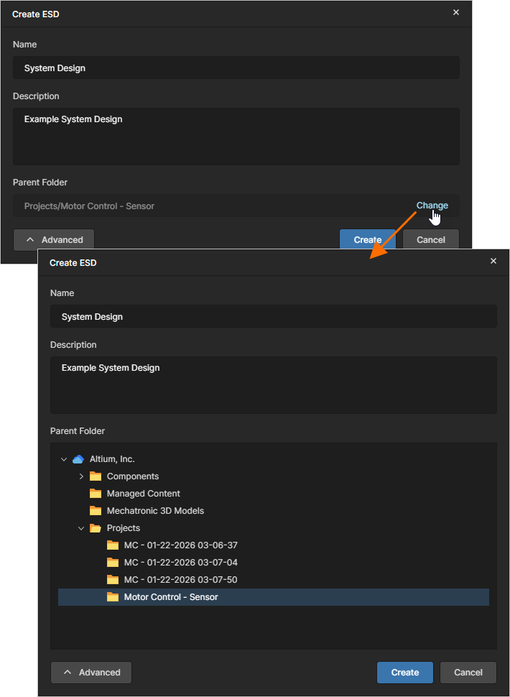This screenshot has width=510, height=697.
Task: Click the Managed Content folder icon
Action: pos(96,494)
